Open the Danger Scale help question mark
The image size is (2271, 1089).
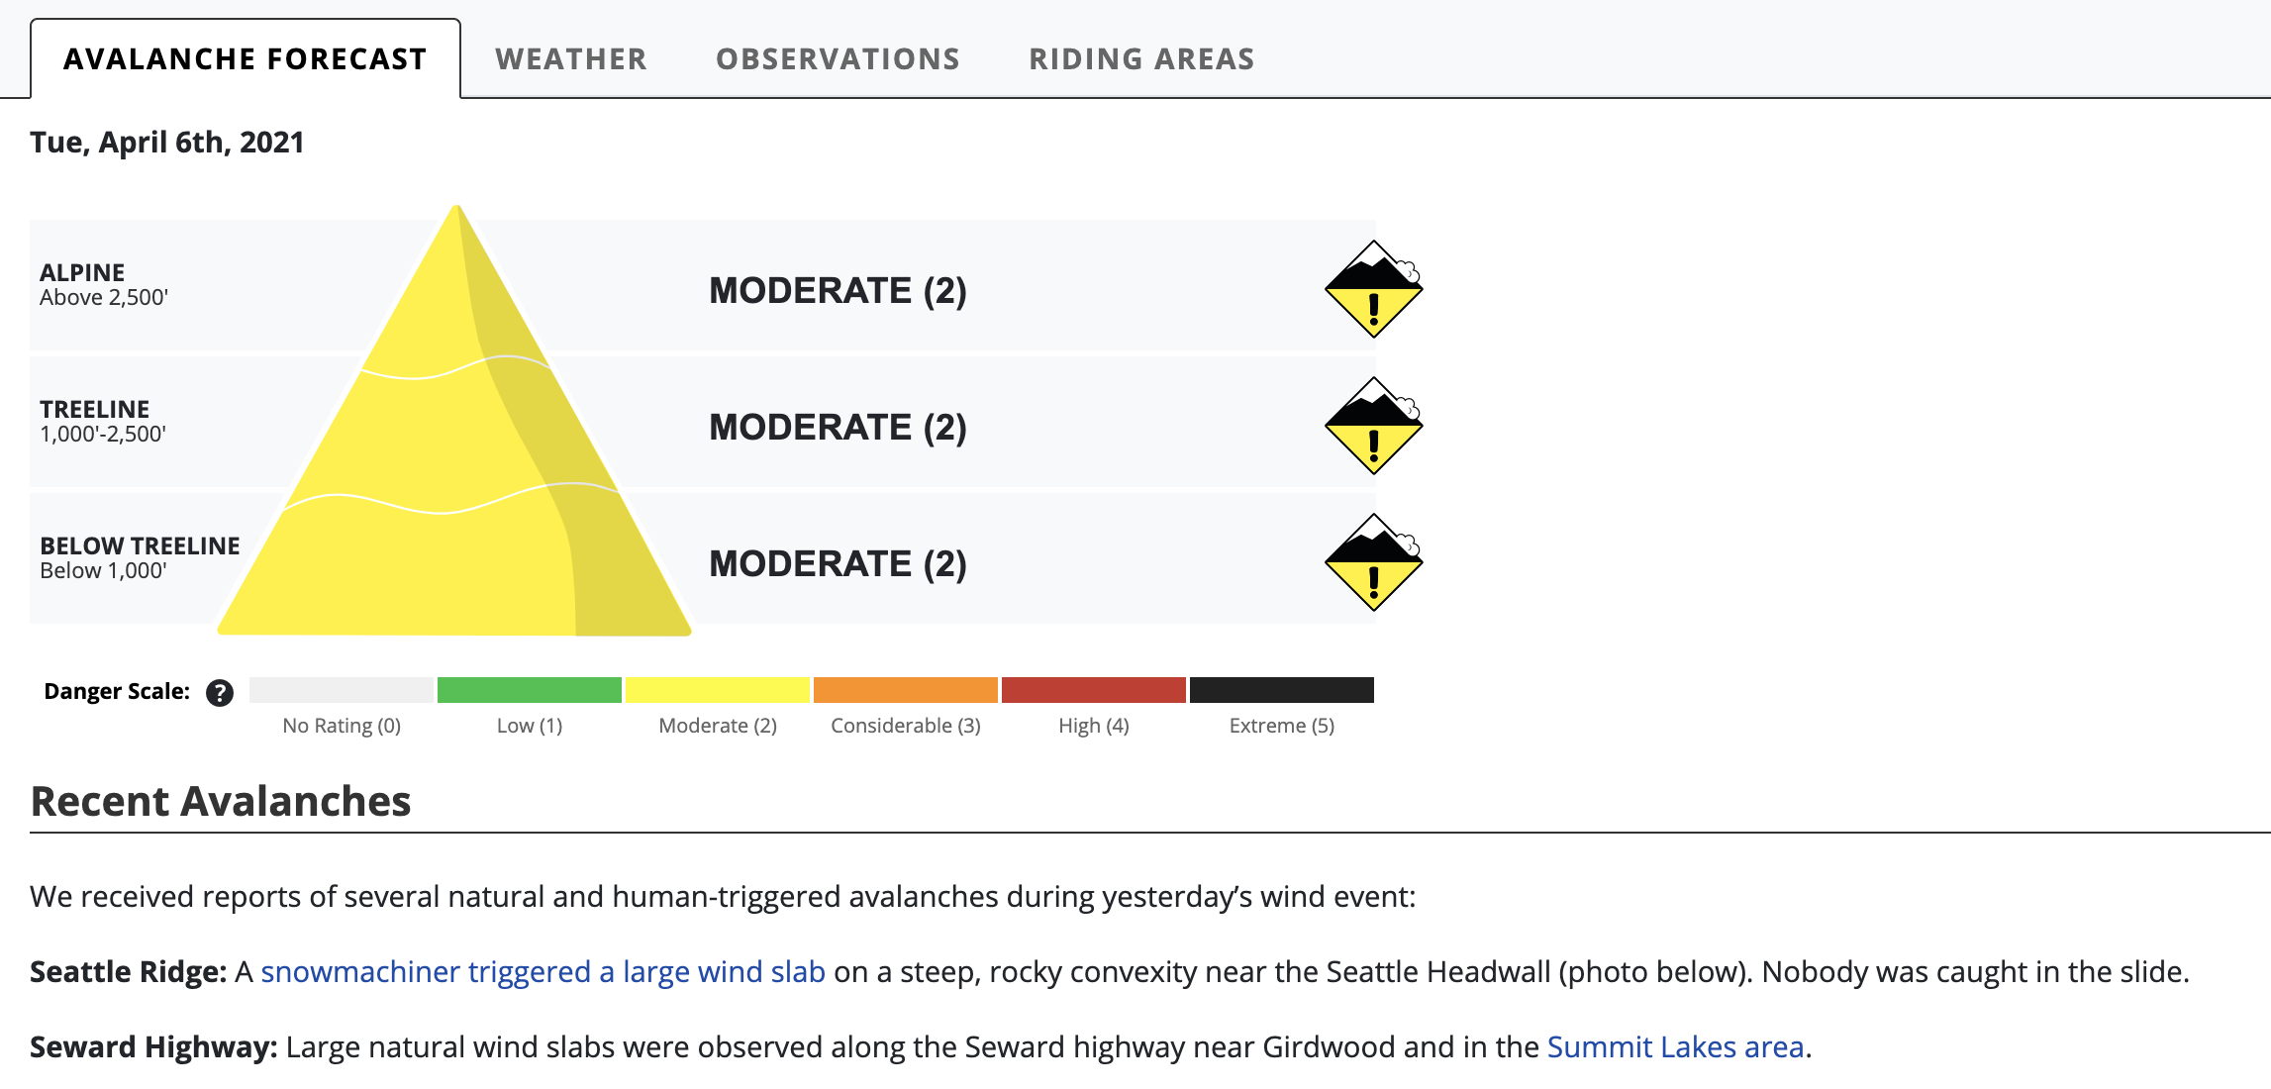[x=220, y=692]
